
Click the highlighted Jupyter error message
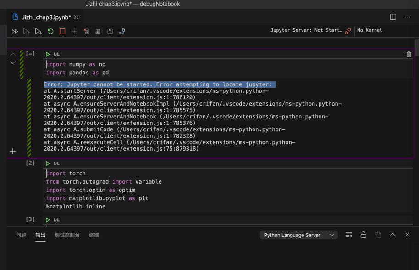point(159,84)
